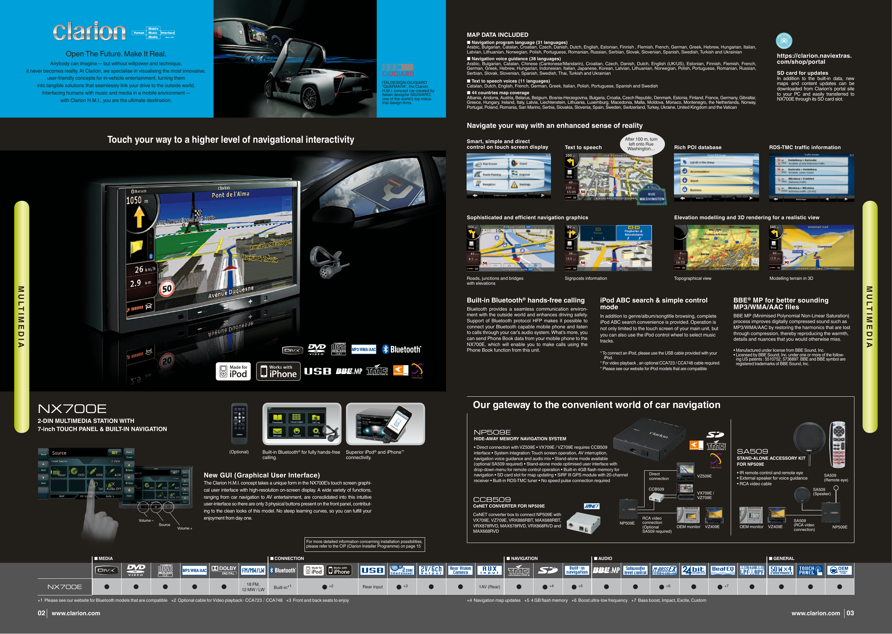Open the Text to speech map thumbnail
Image resolution: width=892 pixels, height=634 pixels.
click(608, 177)
